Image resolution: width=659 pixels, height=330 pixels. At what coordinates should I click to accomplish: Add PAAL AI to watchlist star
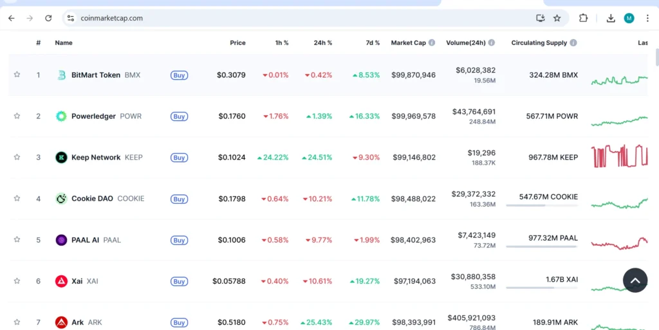(17, 239)
